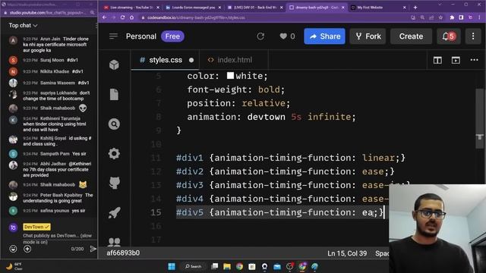Bookmark the page with the star icon
The image size is (486, 273).
440,17
